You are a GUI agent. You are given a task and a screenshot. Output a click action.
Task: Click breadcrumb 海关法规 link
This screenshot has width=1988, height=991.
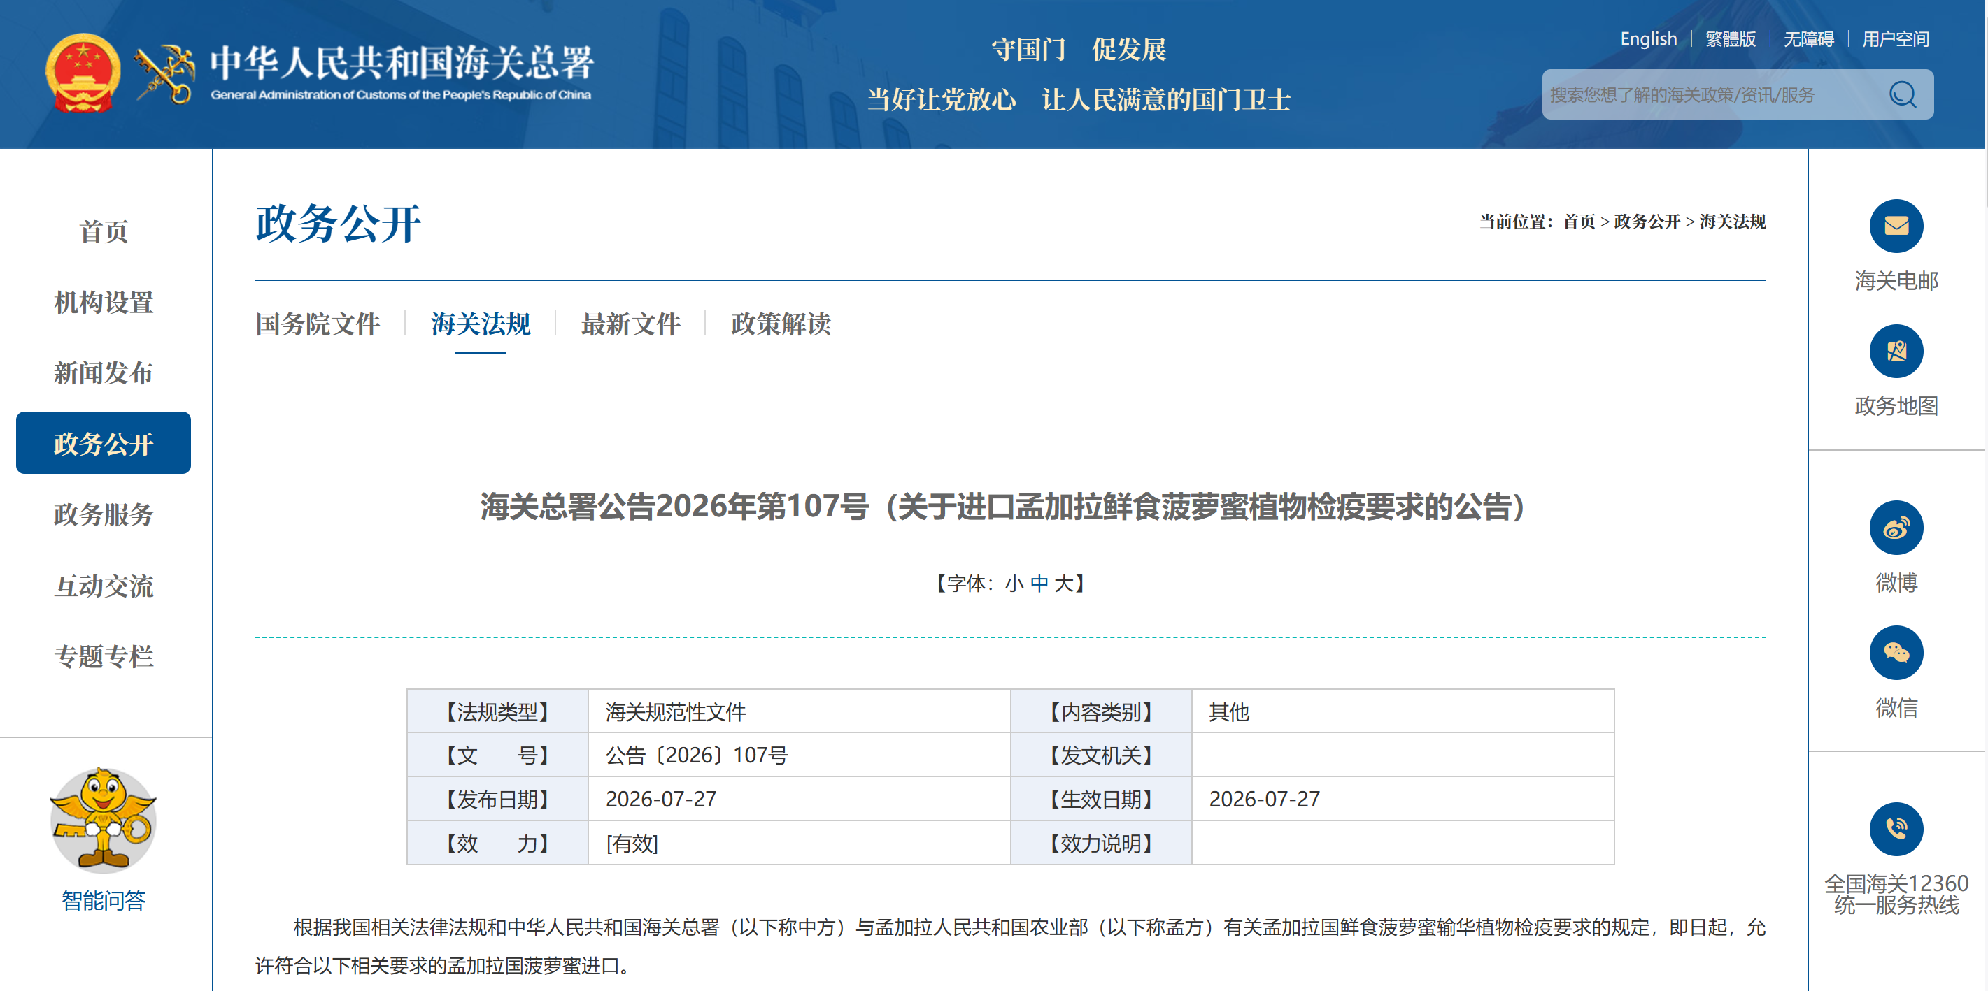[1733, 222]
